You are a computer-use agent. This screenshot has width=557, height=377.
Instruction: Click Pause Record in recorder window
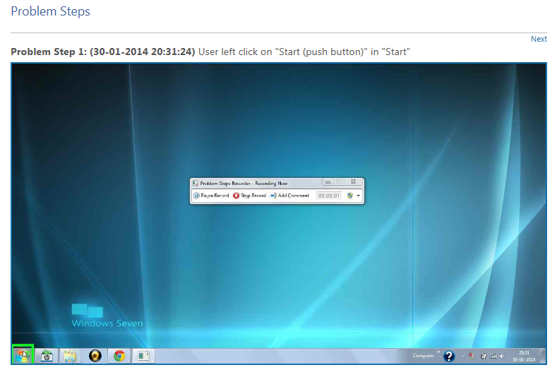[x=211, y=196]
